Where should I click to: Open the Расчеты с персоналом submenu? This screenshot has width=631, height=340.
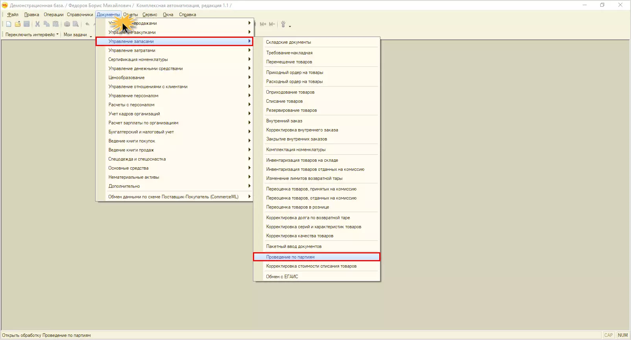[x=174, y=105]
